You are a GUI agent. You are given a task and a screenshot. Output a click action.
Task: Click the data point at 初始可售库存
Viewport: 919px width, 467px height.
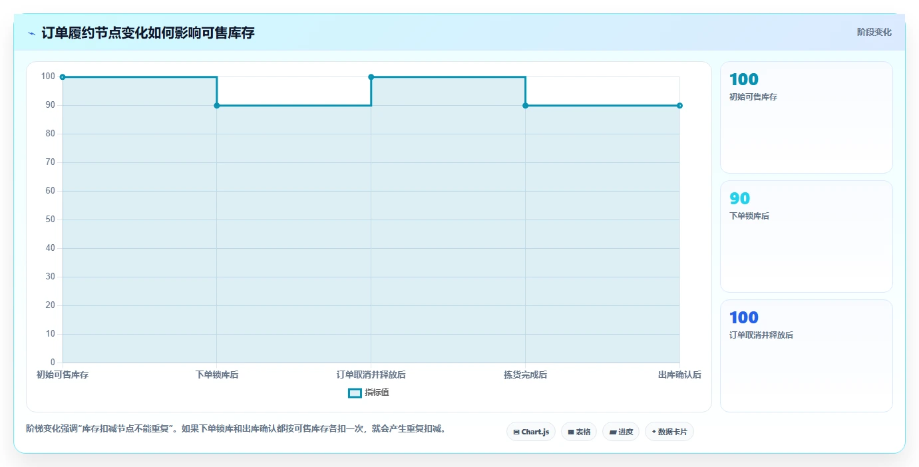tap(63, 77)
